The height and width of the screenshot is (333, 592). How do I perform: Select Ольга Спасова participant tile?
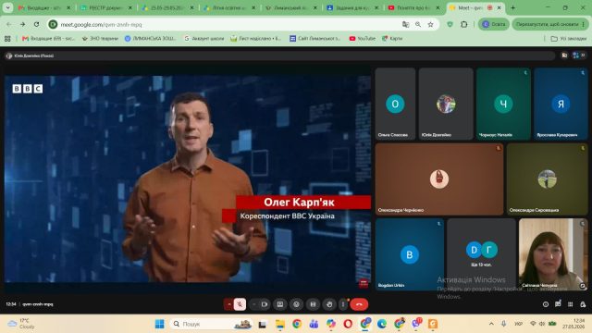(395, 104)
